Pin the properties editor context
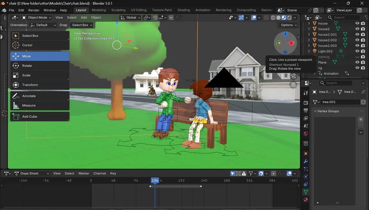The height and width of the screenshot is (210, 369). [363, 92]
